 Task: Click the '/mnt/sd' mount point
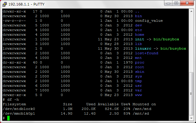pyautogui.click(x=141, y=113)
